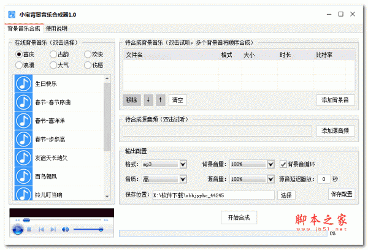
Task: Click the 源音延迟播放 seconds field
Action: point(324,179)
